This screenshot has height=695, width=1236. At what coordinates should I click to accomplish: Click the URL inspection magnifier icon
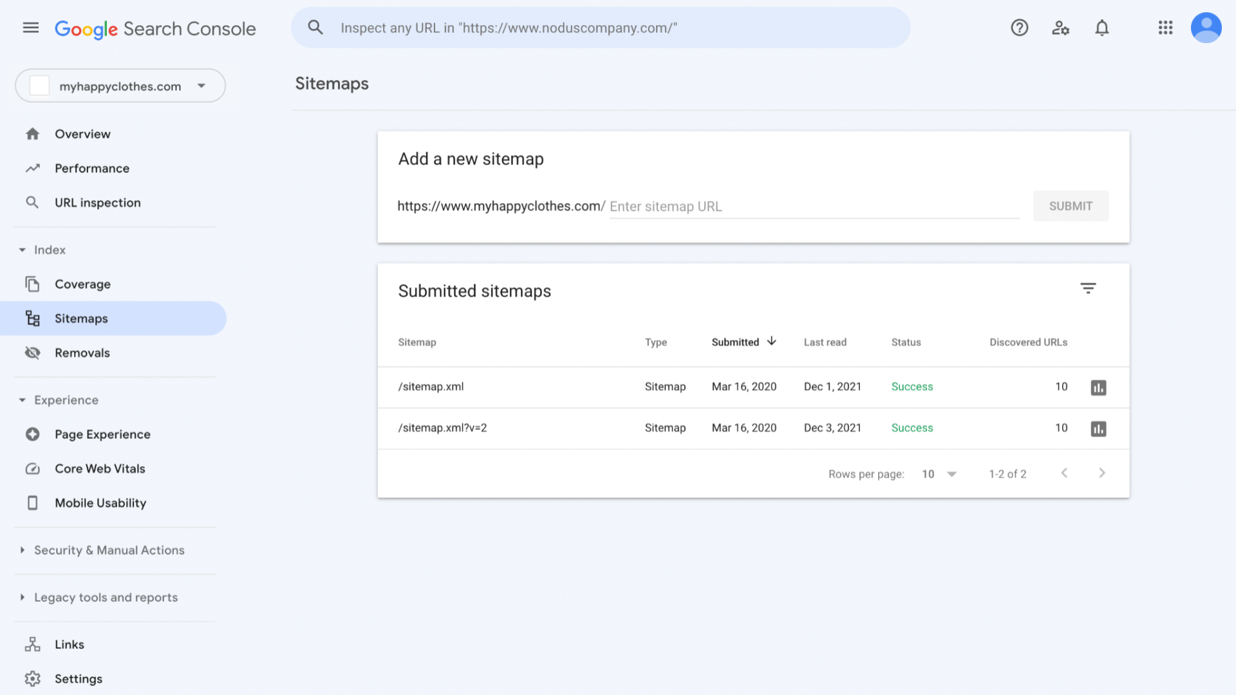coord(32,203)
